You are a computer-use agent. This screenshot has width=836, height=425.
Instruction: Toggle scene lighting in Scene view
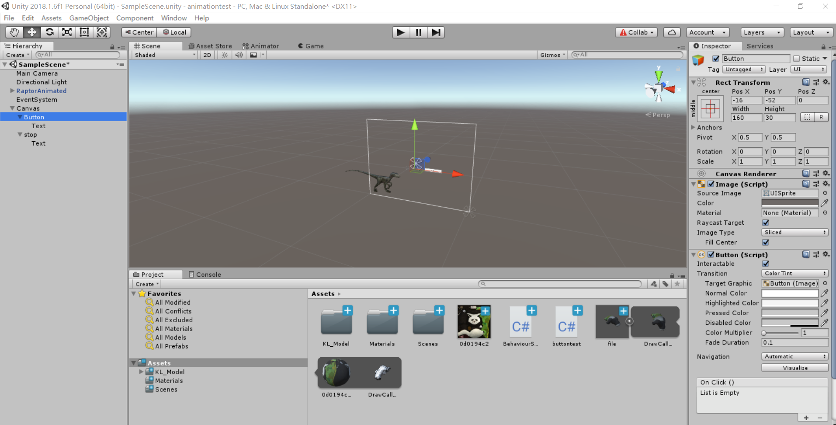[224, 55]
